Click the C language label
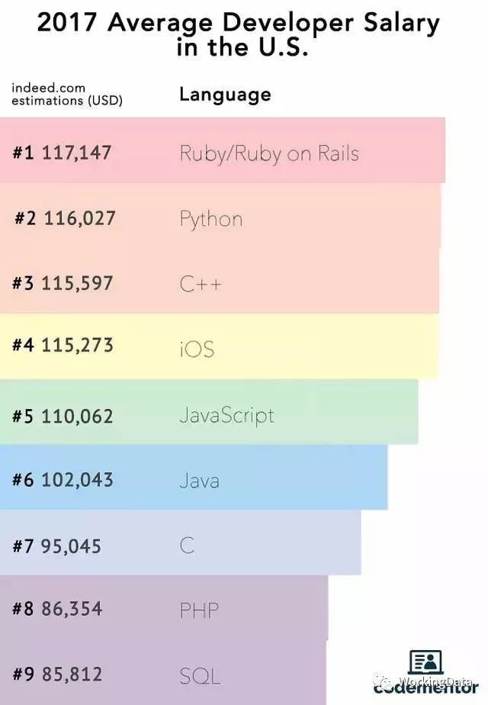The width and height of the screenshot is (488, 705). pos(187,546)
